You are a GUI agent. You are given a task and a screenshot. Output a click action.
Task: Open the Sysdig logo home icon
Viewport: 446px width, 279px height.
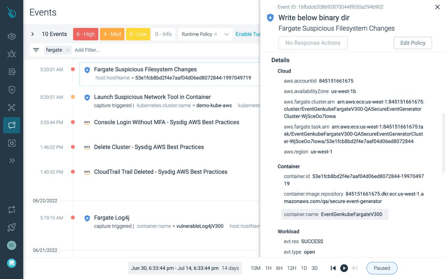click(x=11, y=12)
